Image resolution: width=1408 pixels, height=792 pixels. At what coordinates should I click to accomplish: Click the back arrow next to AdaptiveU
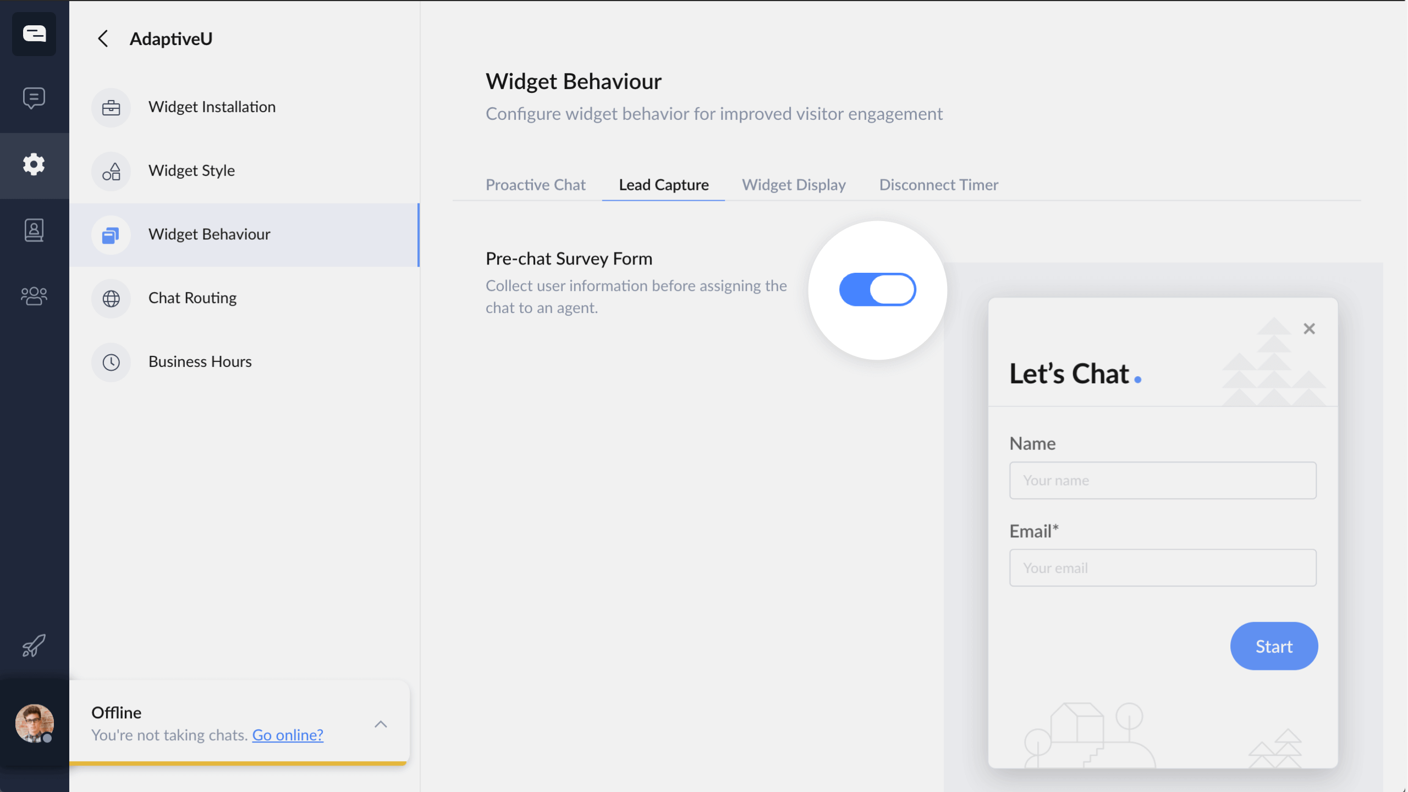[x=103, y=38]
